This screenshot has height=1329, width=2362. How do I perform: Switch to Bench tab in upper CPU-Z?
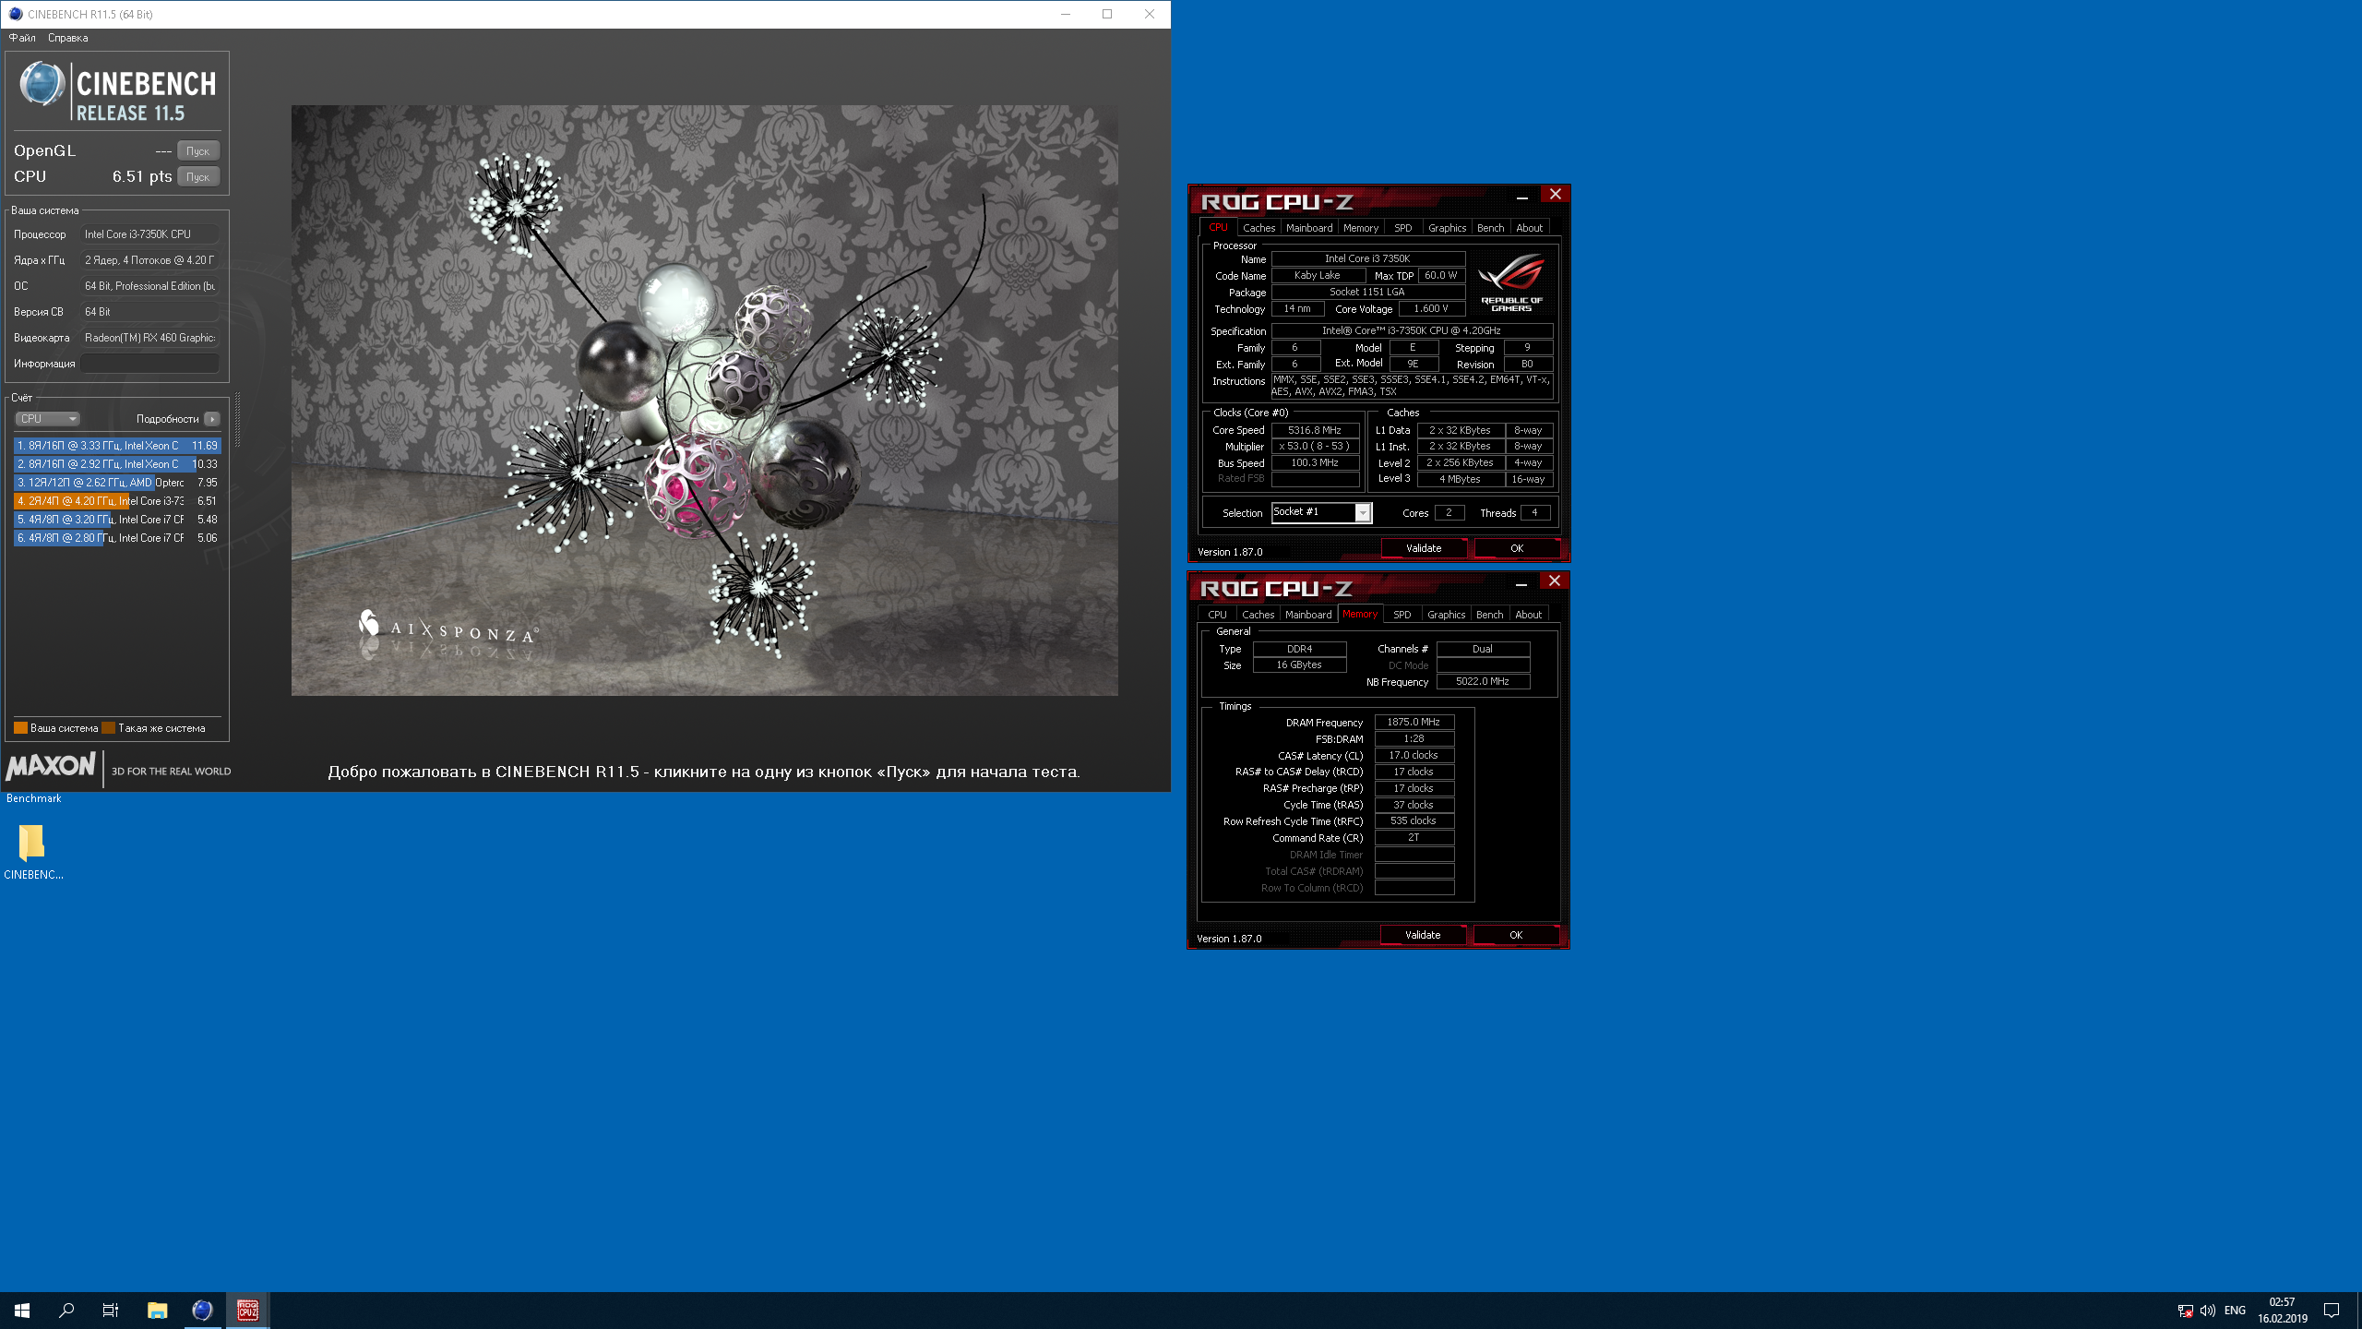coord(1490,228)
